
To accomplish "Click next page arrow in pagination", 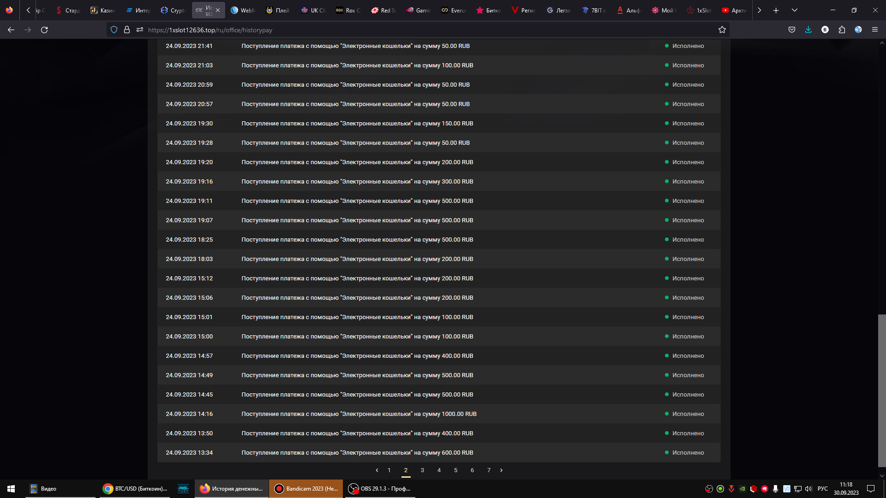I will click(x=502, y=470).
